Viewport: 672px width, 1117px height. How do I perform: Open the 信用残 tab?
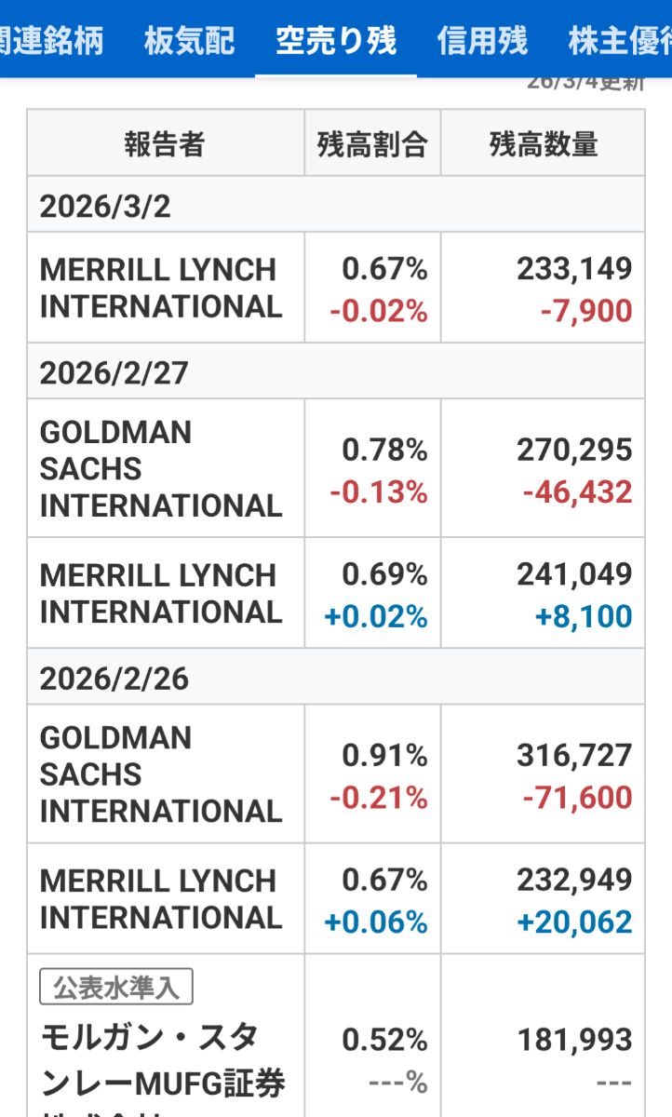click(482, 41)
